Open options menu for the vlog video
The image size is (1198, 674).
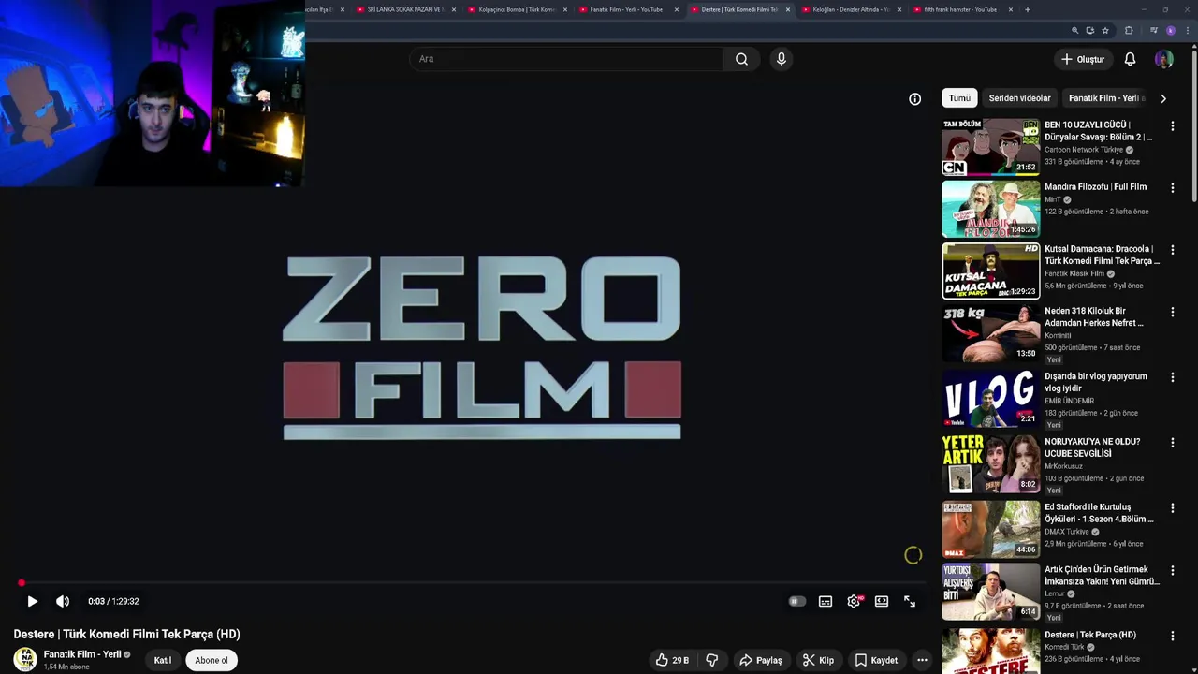[x=1173, y=377]
